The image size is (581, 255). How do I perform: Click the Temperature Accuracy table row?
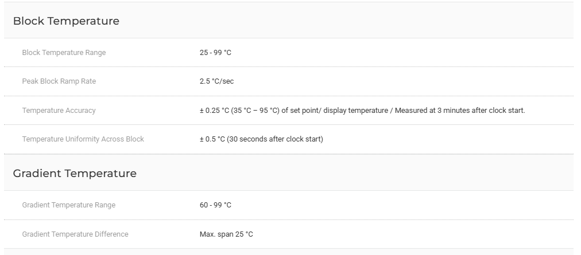point(289,110)
